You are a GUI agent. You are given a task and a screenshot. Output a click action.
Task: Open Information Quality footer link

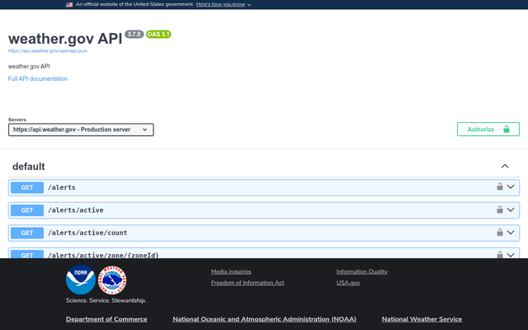[x=362, y=271]
